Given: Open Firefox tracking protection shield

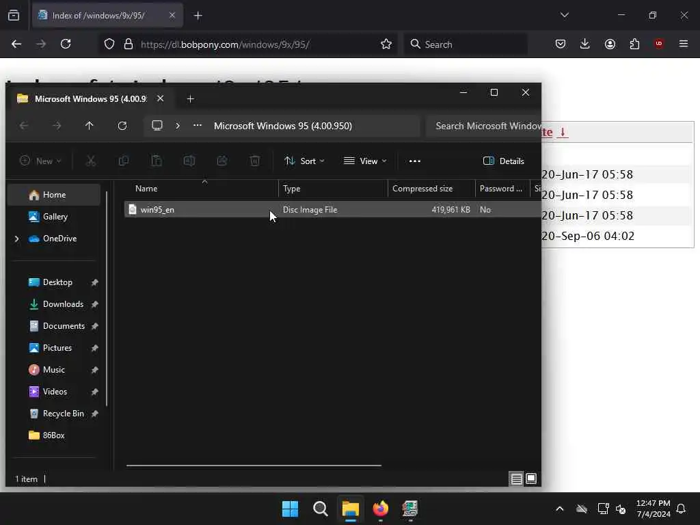Looking at the screenshot, I should point(109,44).
